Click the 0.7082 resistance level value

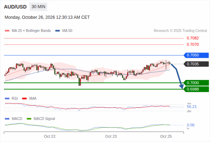tap(193, 38)
